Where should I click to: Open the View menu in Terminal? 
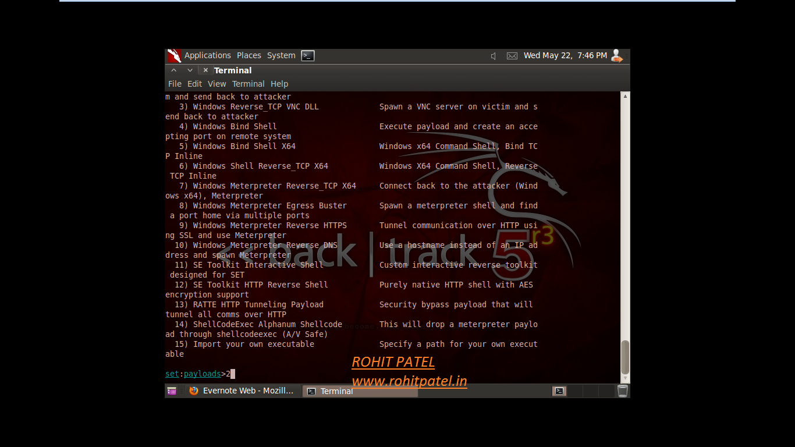click(x=217, y=84)
